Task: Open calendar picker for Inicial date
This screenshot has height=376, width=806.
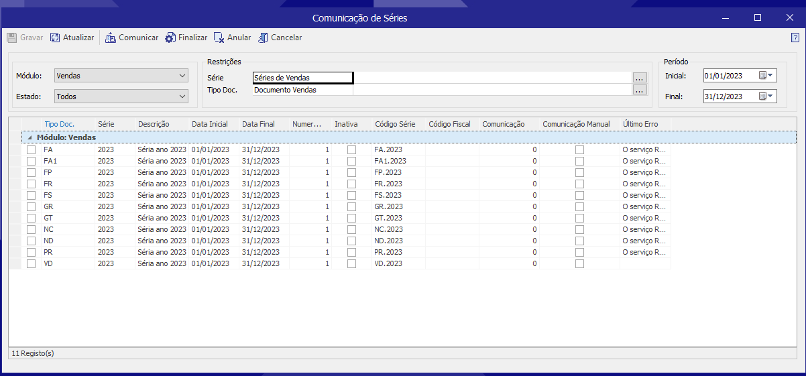Action: pos(766,76)
